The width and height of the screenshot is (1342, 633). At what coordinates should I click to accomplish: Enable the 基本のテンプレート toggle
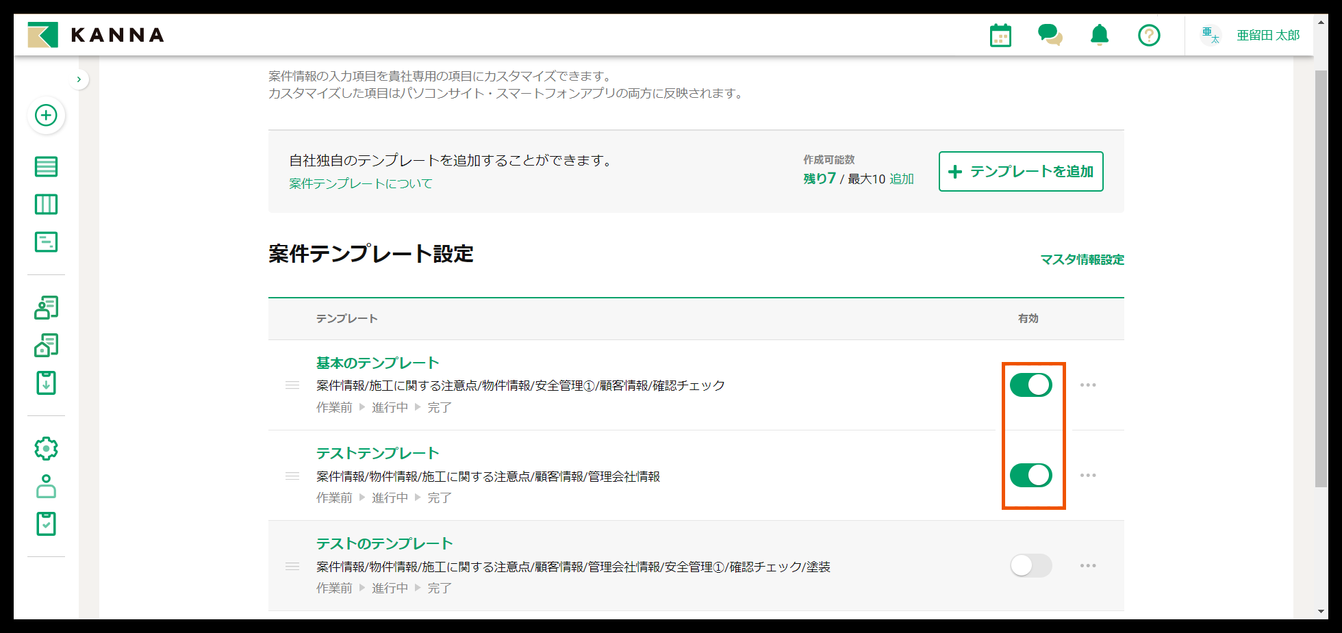click(x=1030, y=385)
